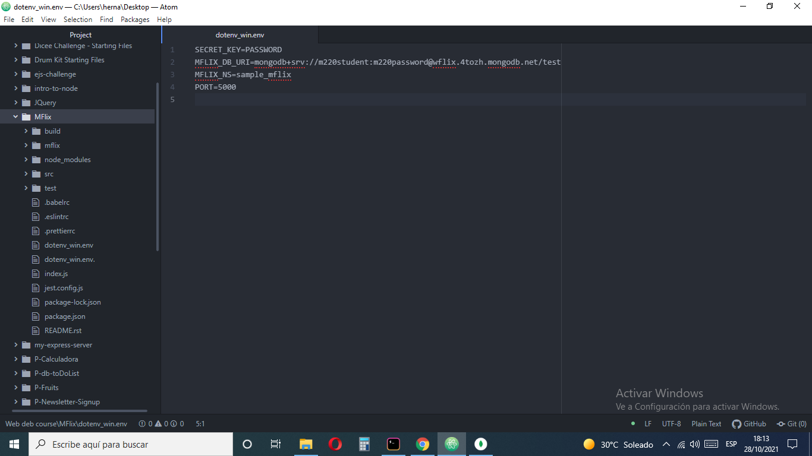
Task: Open File Explorer from the taskbar
Action: click(306, 444)
